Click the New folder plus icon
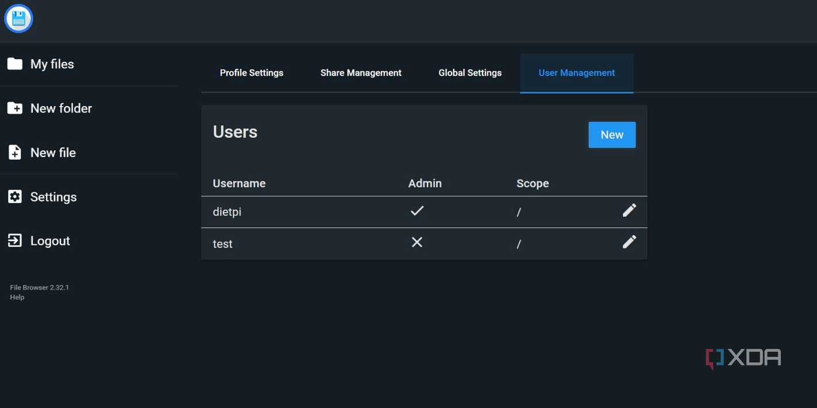The height and width of the screenshot is (408, 817). pyautogui.click(x=15, y=108)
